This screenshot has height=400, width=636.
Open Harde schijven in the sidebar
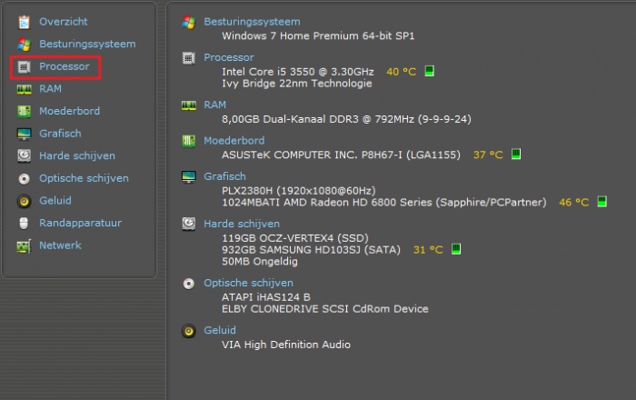click(x=77, y=155)
